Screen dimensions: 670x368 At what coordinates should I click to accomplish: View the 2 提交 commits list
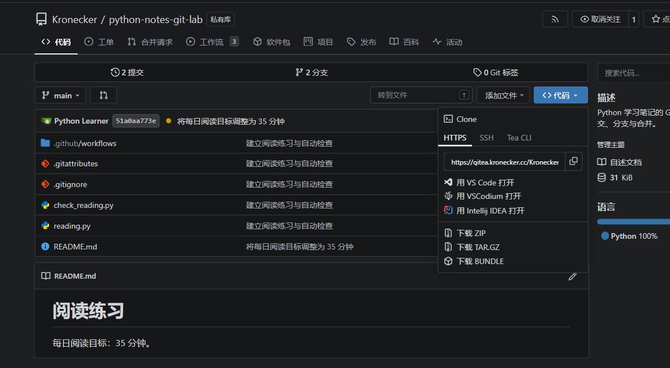point(127,72)
